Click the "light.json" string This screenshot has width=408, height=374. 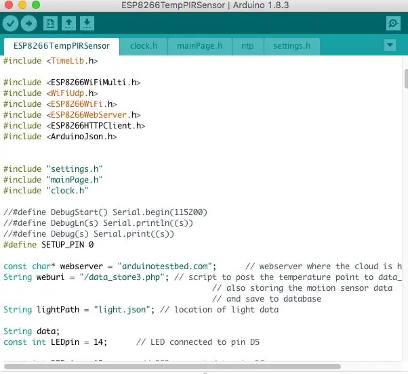pos(122,310)
